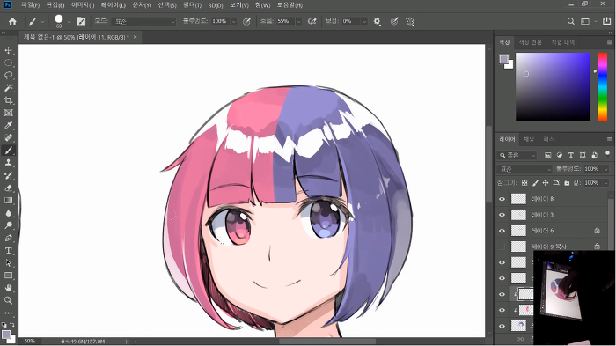Select the History Brush tool

click(8, 175)
